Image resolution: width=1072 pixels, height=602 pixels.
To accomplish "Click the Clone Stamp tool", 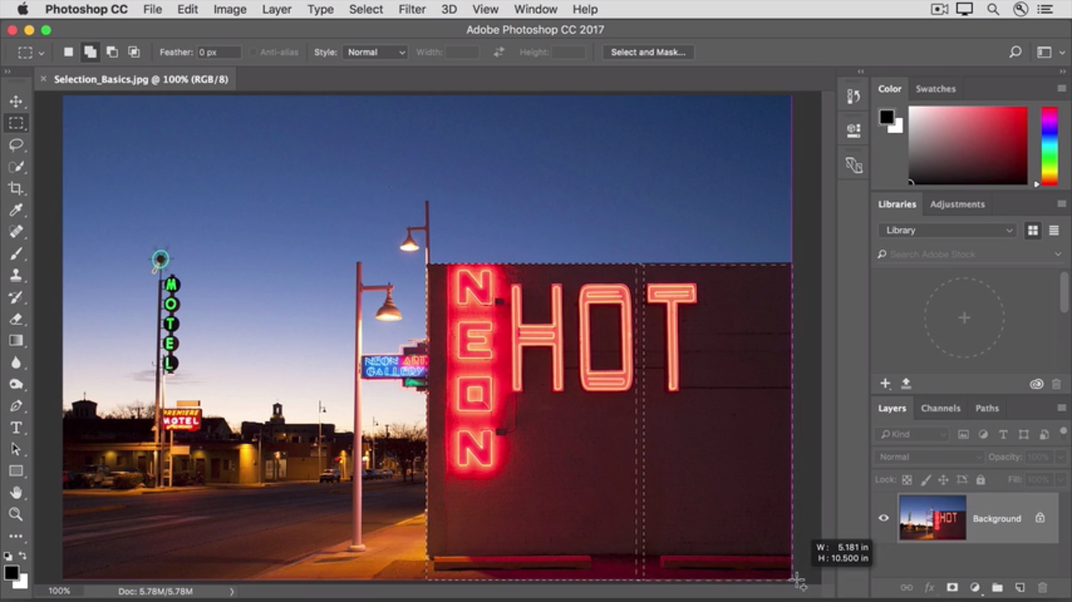I will tap(16, 275).
